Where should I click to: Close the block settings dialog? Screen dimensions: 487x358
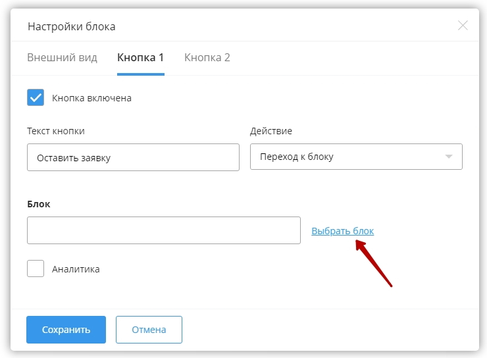tap(463, 26)
